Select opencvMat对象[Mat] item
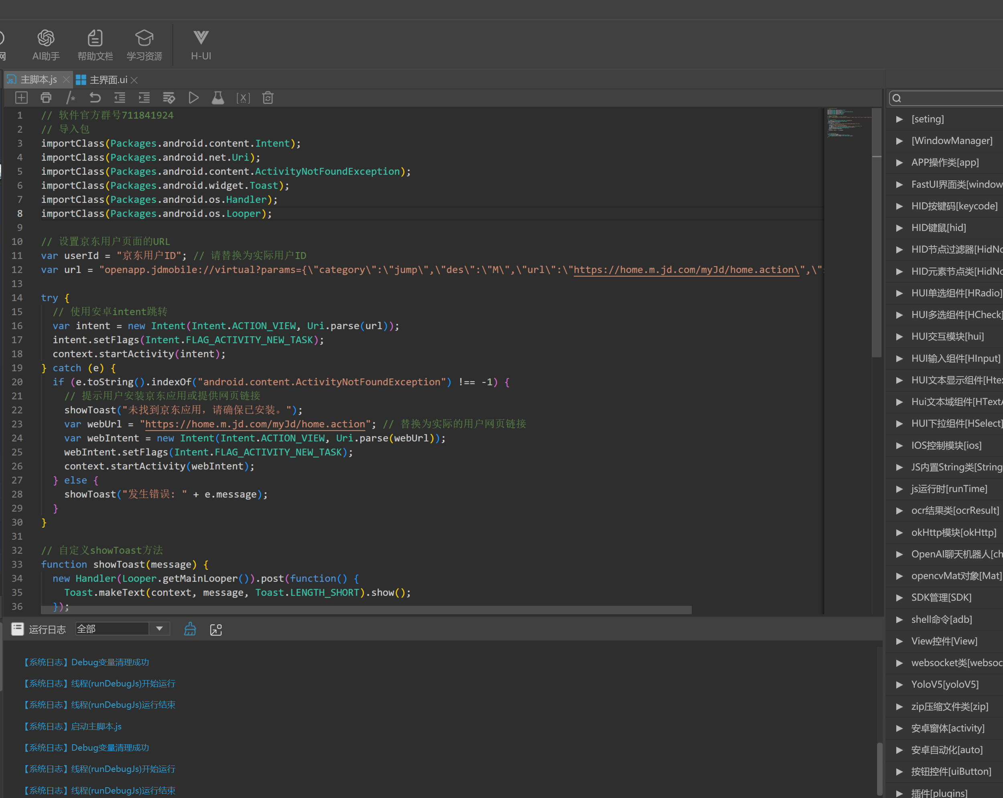This screenshot has width=1003, height=798. coord(956,576)
